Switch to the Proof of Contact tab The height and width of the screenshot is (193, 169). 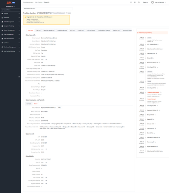coord(91,30)
